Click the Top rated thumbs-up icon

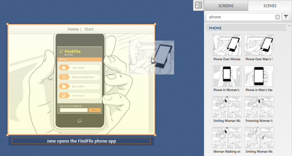pos(64,67)
